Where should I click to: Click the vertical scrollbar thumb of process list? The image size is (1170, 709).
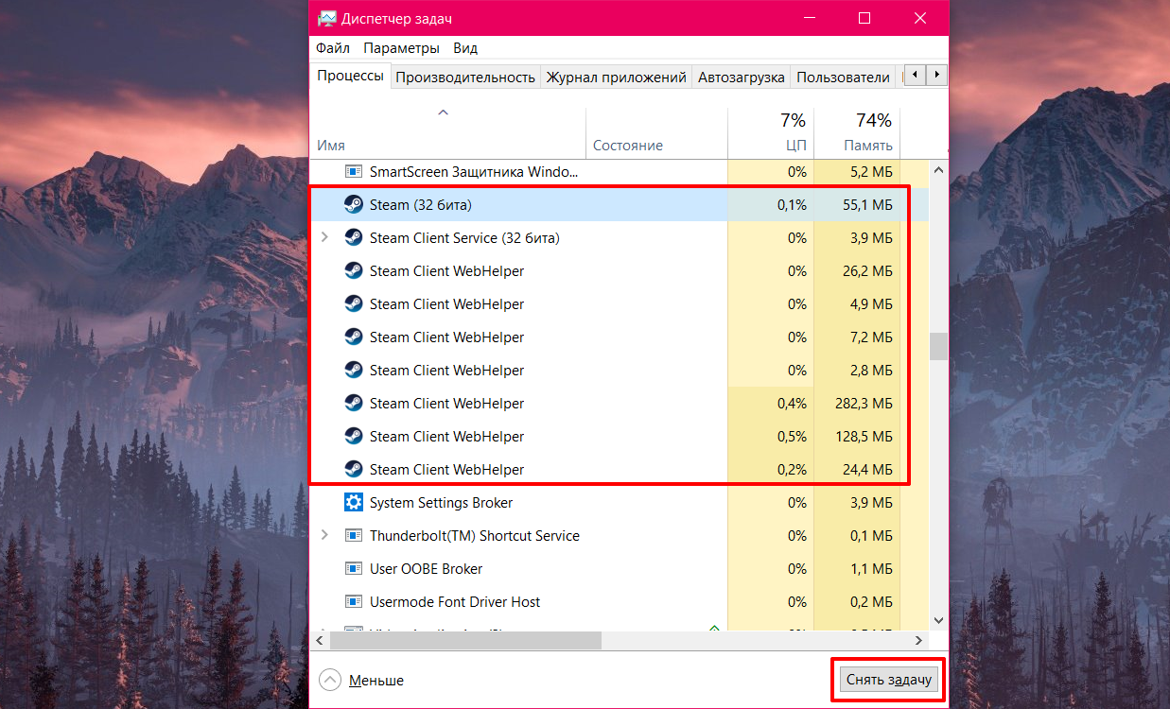938,346
